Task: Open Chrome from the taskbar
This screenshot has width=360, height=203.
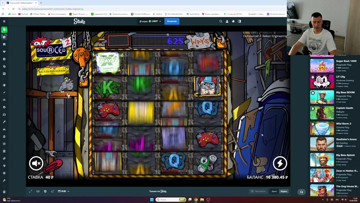Action: [196, 200]
